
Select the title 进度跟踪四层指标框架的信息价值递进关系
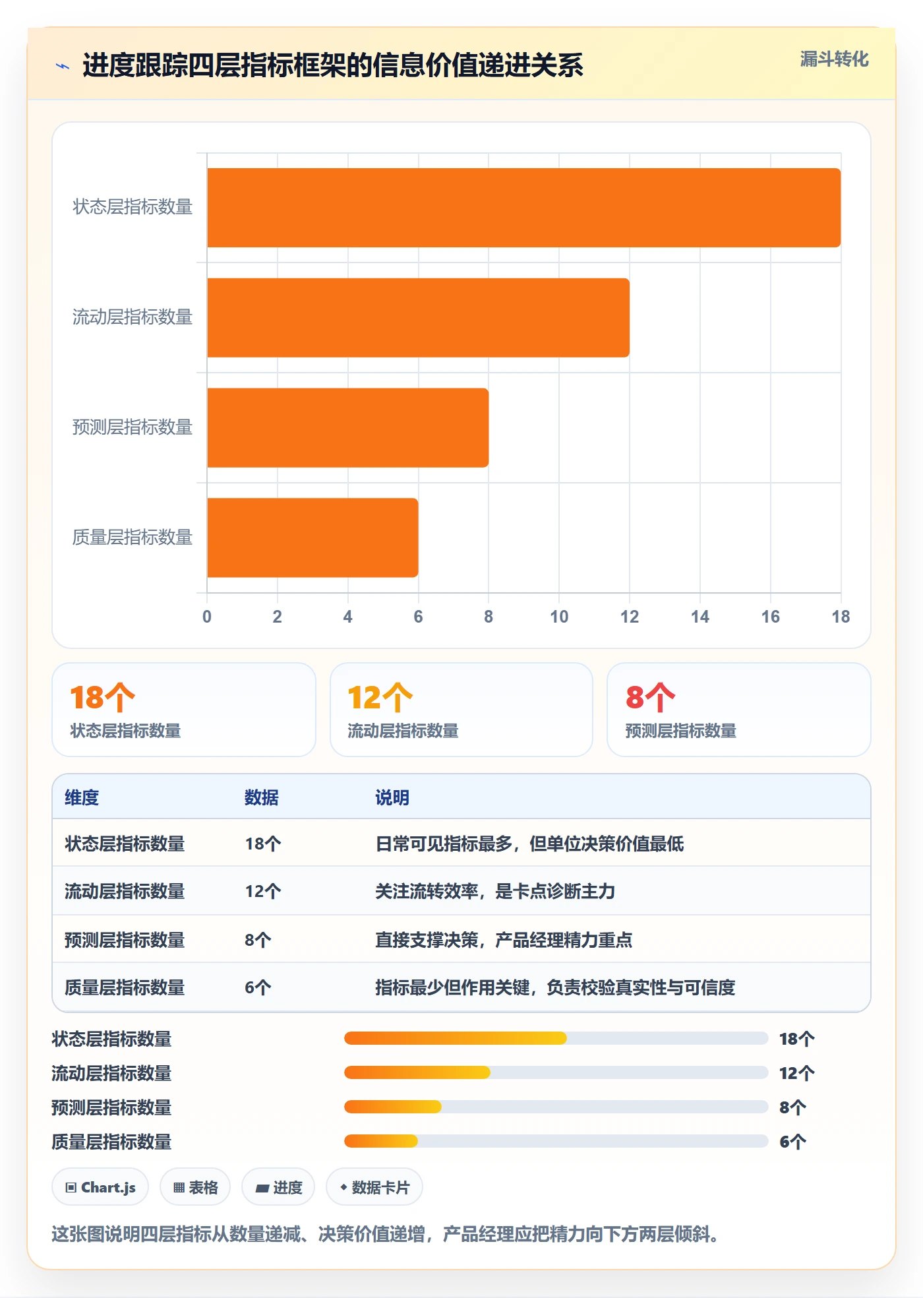coord(333,65)
